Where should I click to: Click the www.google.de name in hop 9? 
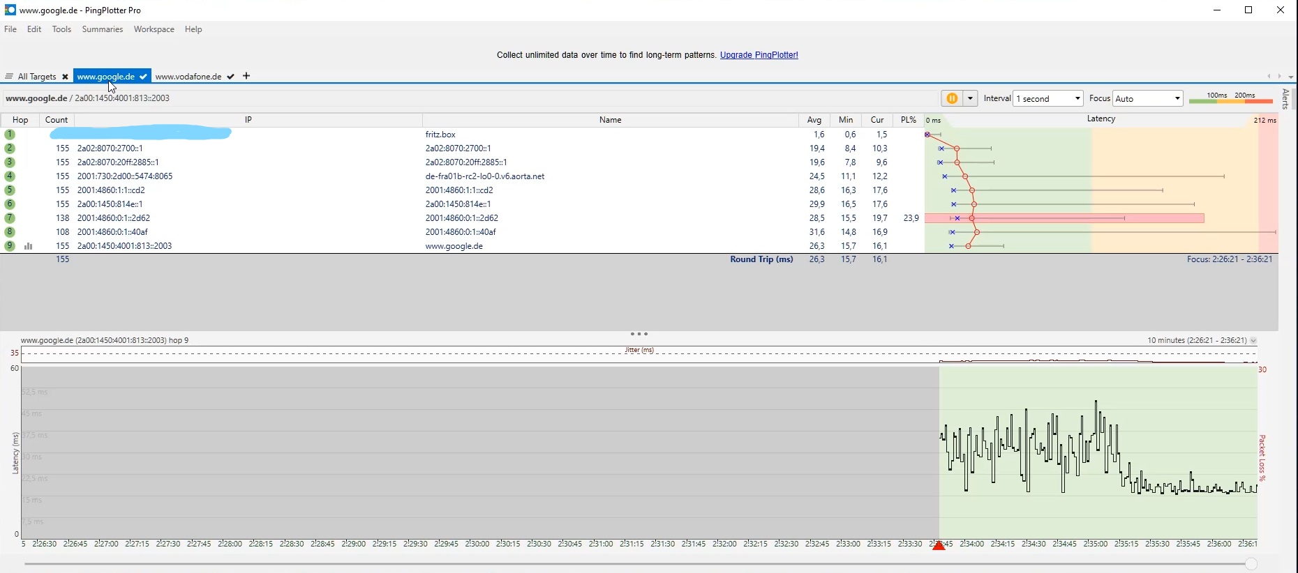[454, 246]
